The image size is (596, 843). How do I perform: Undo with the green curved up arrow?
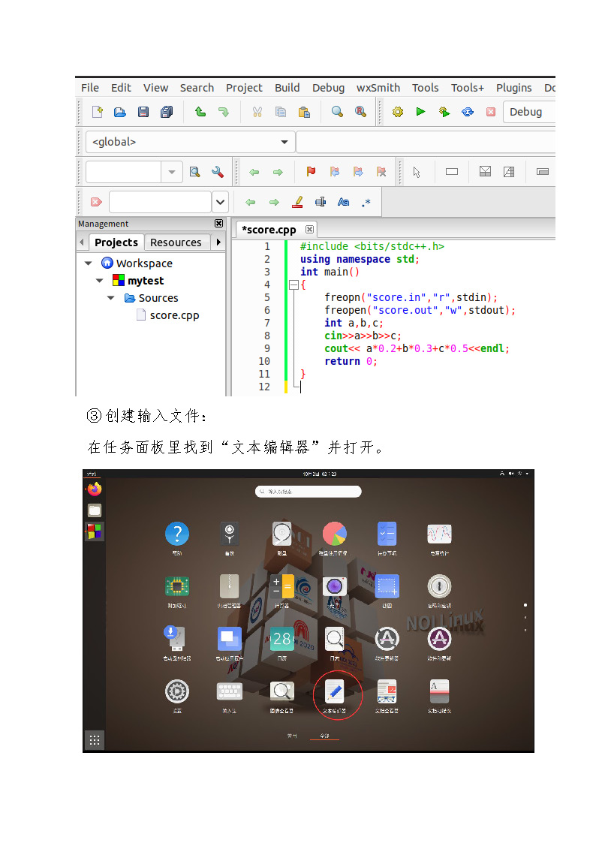(x=200, y=112)
